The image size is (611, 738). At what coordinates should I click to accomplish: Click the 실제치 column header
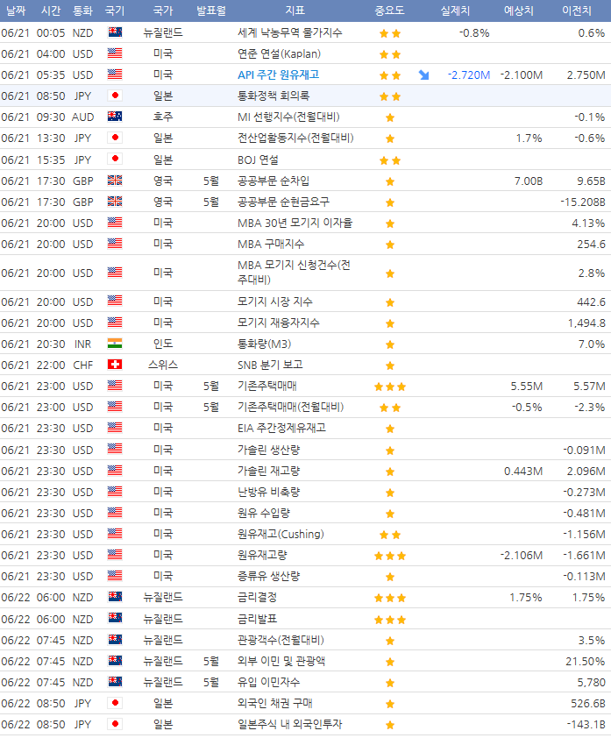[x=455, y=11]
